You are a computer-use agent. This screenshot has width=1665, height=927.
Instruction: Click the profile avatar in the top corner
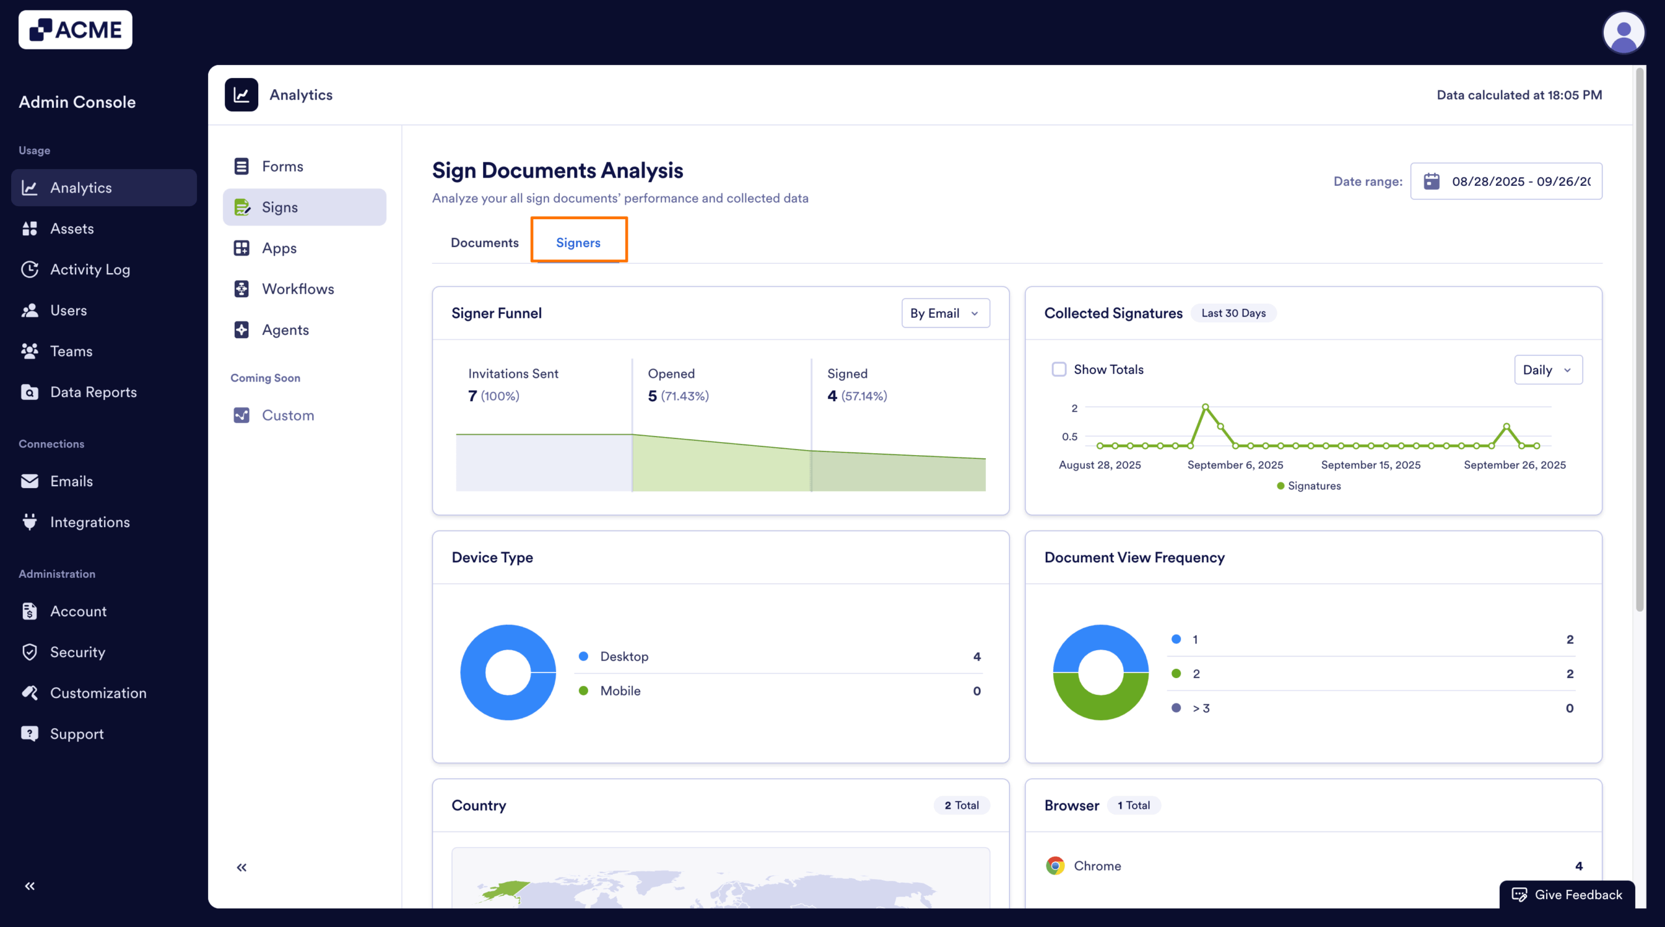(1624, 32)
